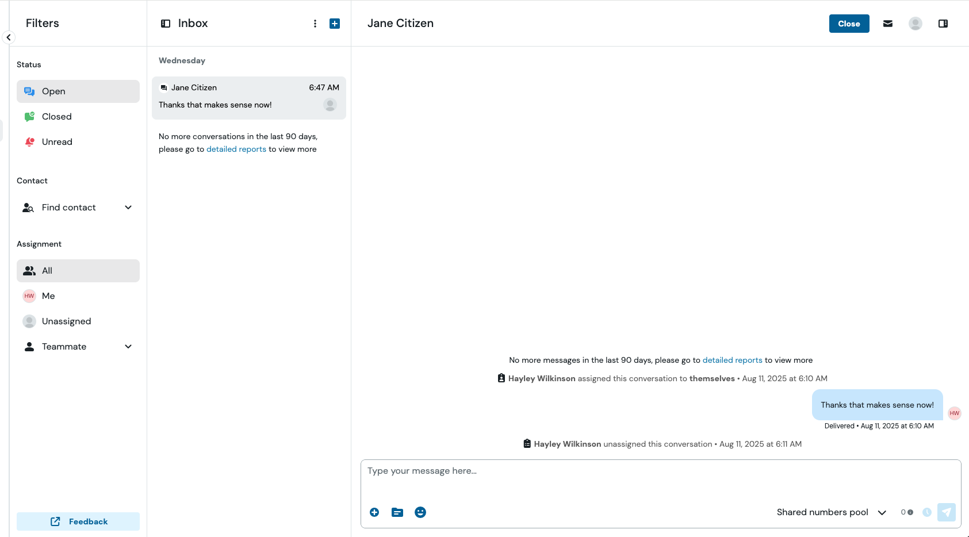Toggle the contact details sidebar panel
This screenshot has width=969, height=537.
click(x=943, y=23)
